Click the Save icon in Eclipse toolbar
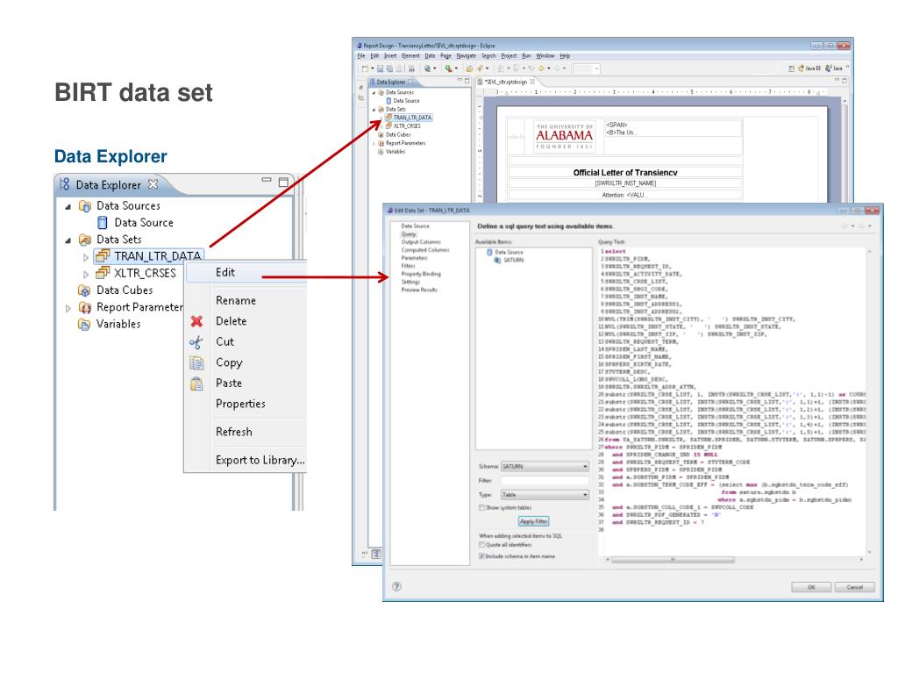The width and height of the screenshot is (898, 674). coord(381,68)
